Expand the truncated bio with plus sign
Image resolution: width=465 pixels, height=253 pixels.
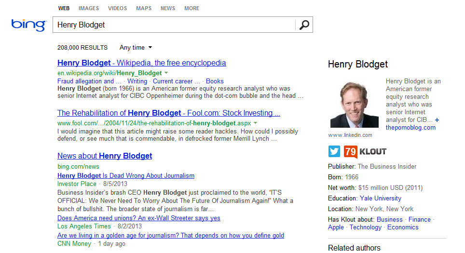coord(437,120)
